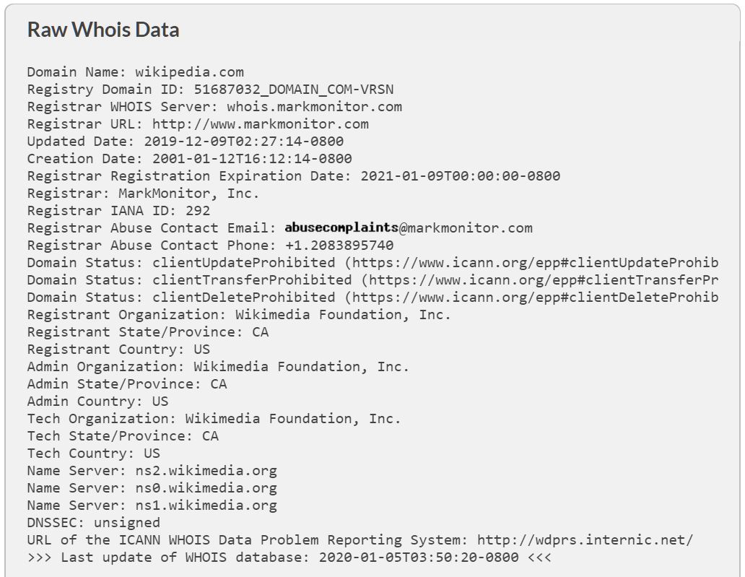Viewport: 745px width, 577px height.
Task: Click the abusecomplaints@markmonitor.com email address
Action: (x=409, y=228)
